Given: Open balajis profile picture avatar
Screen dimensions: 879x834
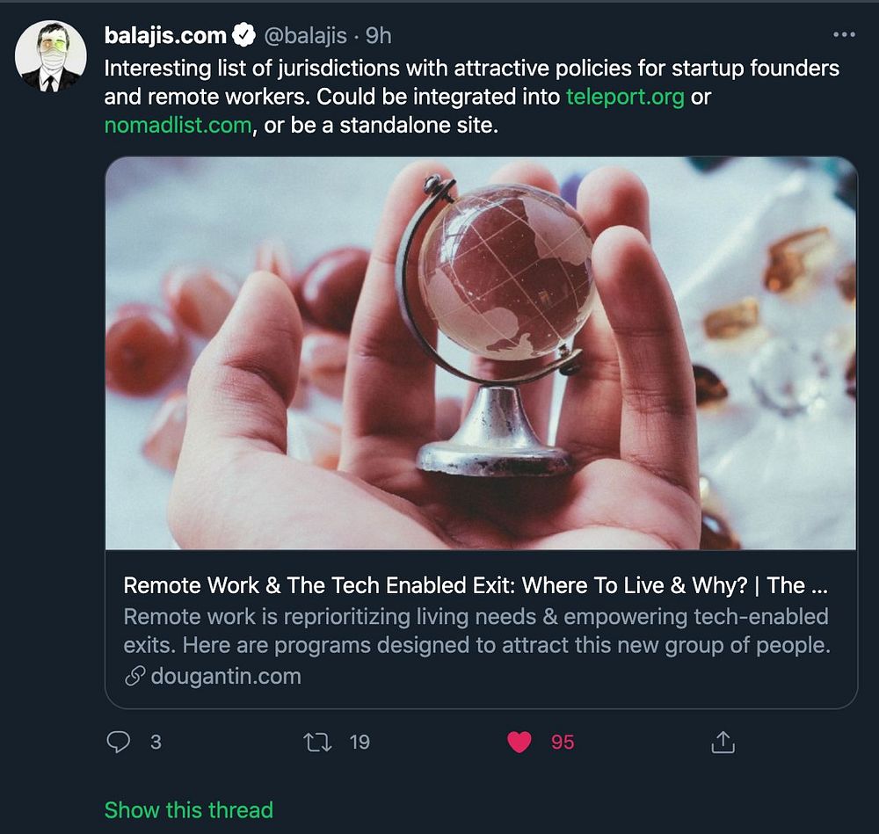Looking at the screenshot, I should click(x=51, y=57).
